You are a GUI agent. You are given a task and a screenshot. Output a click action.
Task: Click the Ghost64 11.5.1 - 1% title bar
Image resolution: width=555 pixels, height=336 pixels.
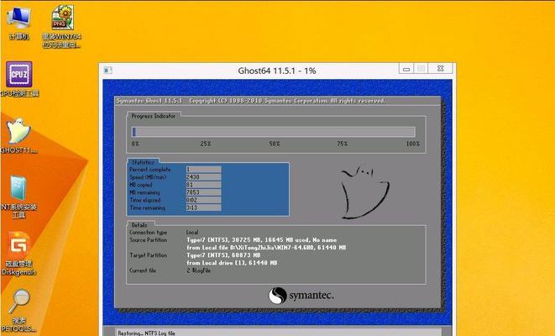tap(277, 71)
